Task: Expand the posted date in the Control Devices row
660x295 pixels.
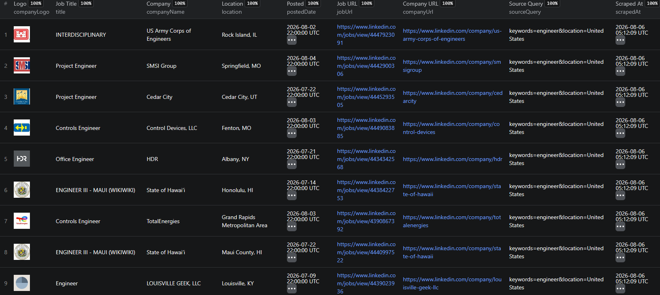Action: (x=292, y=134)
